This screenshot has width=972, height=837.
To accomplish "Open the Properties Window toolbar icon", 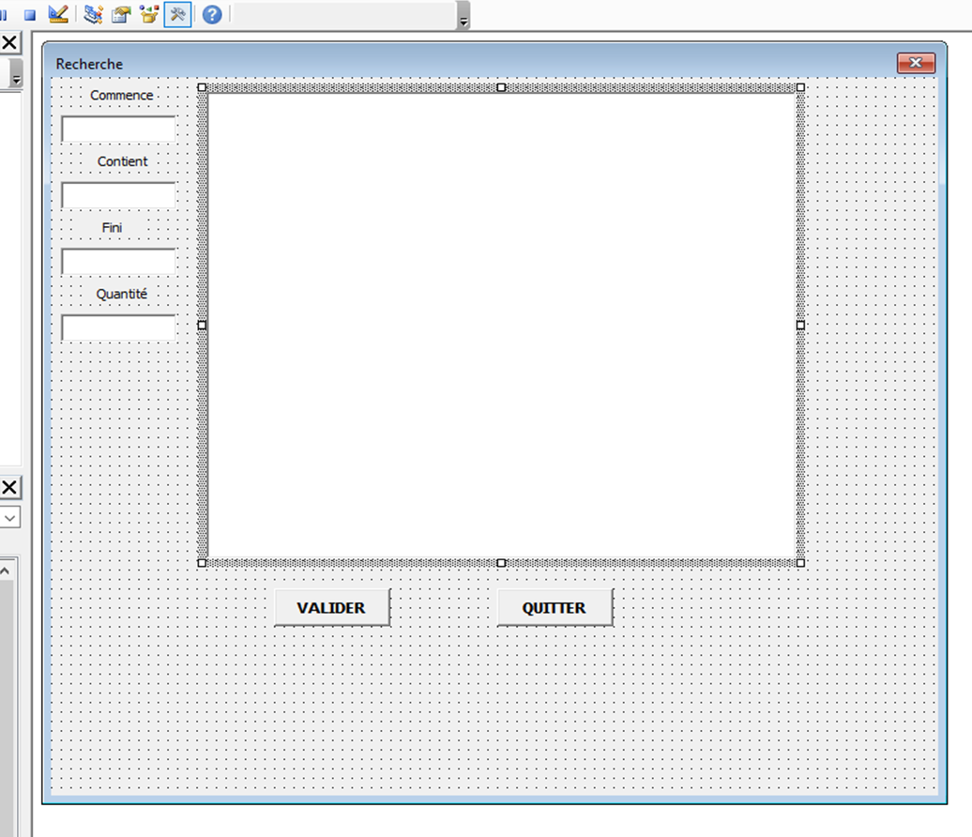I will click(121, 14).
